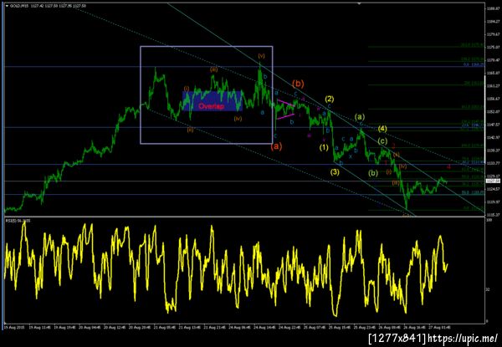Click the chart shift triangle marker at top
The image size is (502, 347).
pyautogui.click(x=359, y=3)
